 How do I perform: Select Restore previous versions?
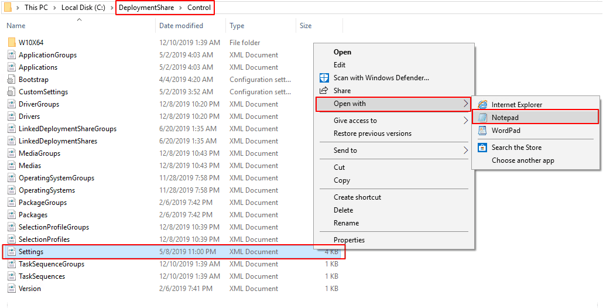click(x=372, y=134)
